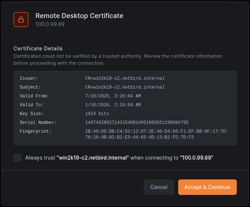Click the Valid To date value
The image size is (250, 207).
[113, 105]
